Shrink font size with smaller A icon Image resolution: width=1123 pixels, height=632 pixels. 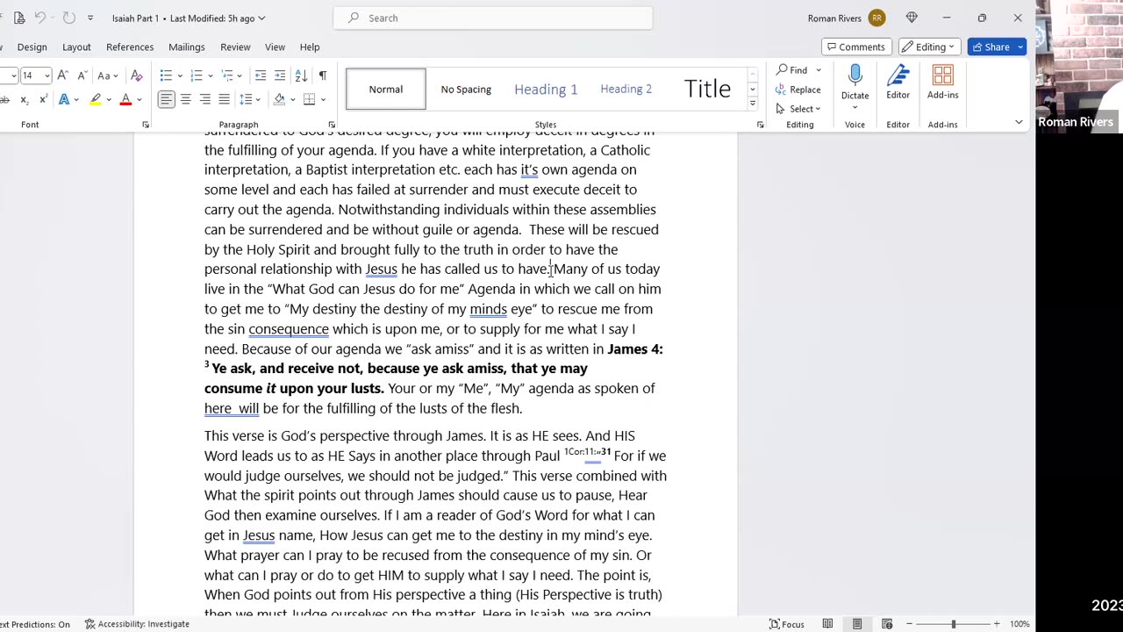point(82,75)
